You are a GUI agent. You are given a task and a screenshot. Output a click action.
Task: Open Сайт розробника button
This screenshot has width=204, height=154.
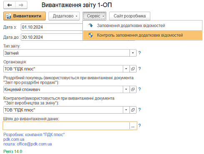point(129,16)
